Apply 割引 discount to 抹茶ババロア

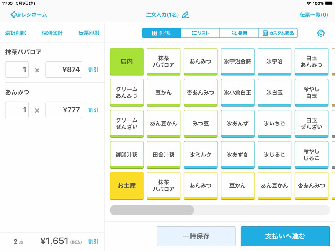[x=93, y=69]
